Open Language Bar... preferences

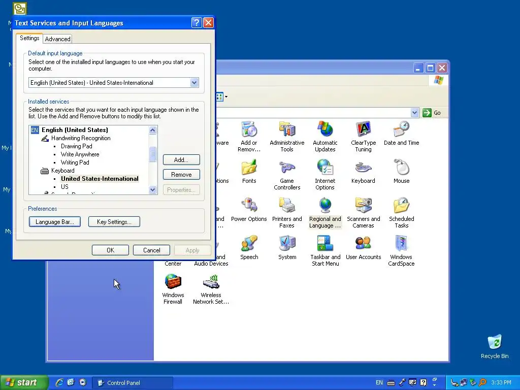pos(55,222)
